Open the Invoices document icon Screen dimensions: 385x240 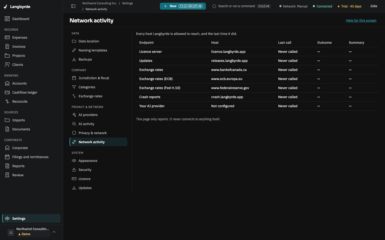(7, 46)
